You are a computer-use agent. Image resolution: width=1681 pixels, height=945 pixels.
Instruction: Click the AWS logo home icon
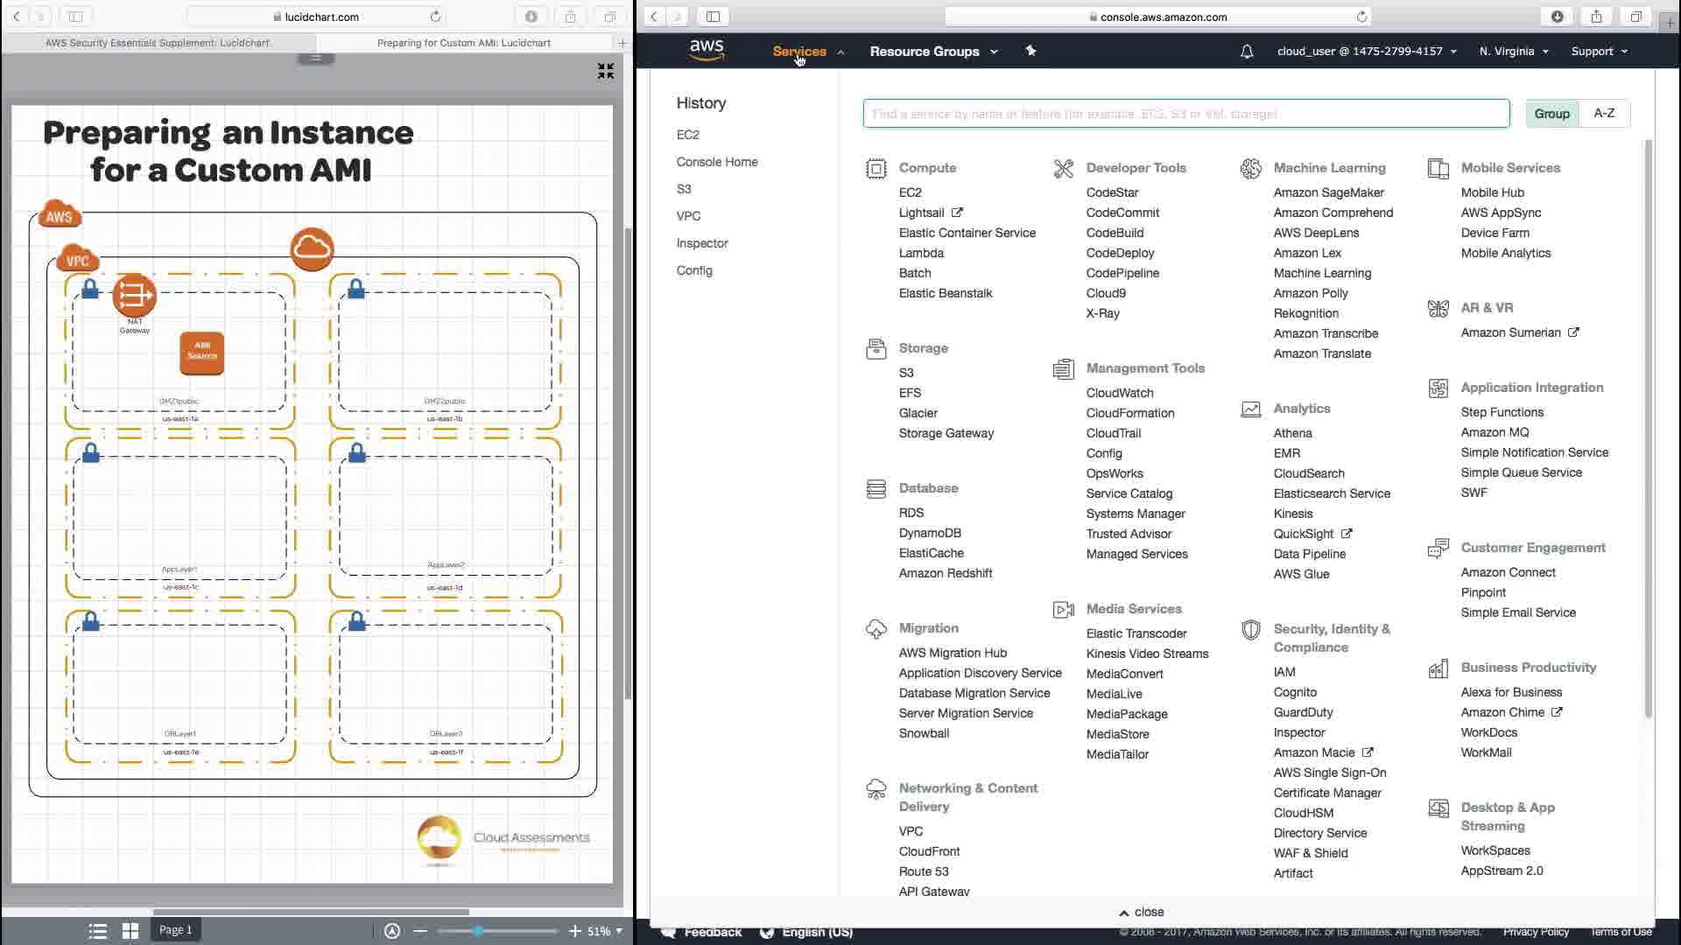(x=706, y=51)
